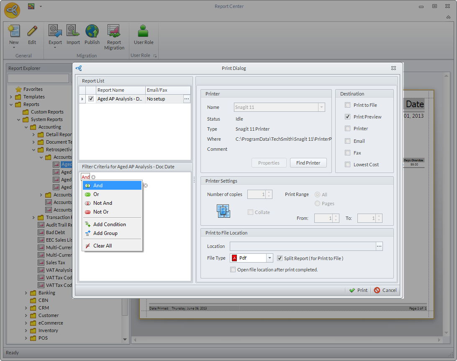
Task: Open the File Type Pdf dropdown
Action: tap(270, 258)
